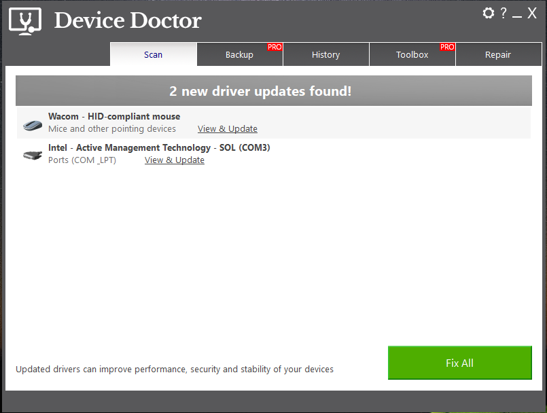Click the "Updated drivers can improve performance" note
This screenshot has height=413, width=547.
point(175,369)
